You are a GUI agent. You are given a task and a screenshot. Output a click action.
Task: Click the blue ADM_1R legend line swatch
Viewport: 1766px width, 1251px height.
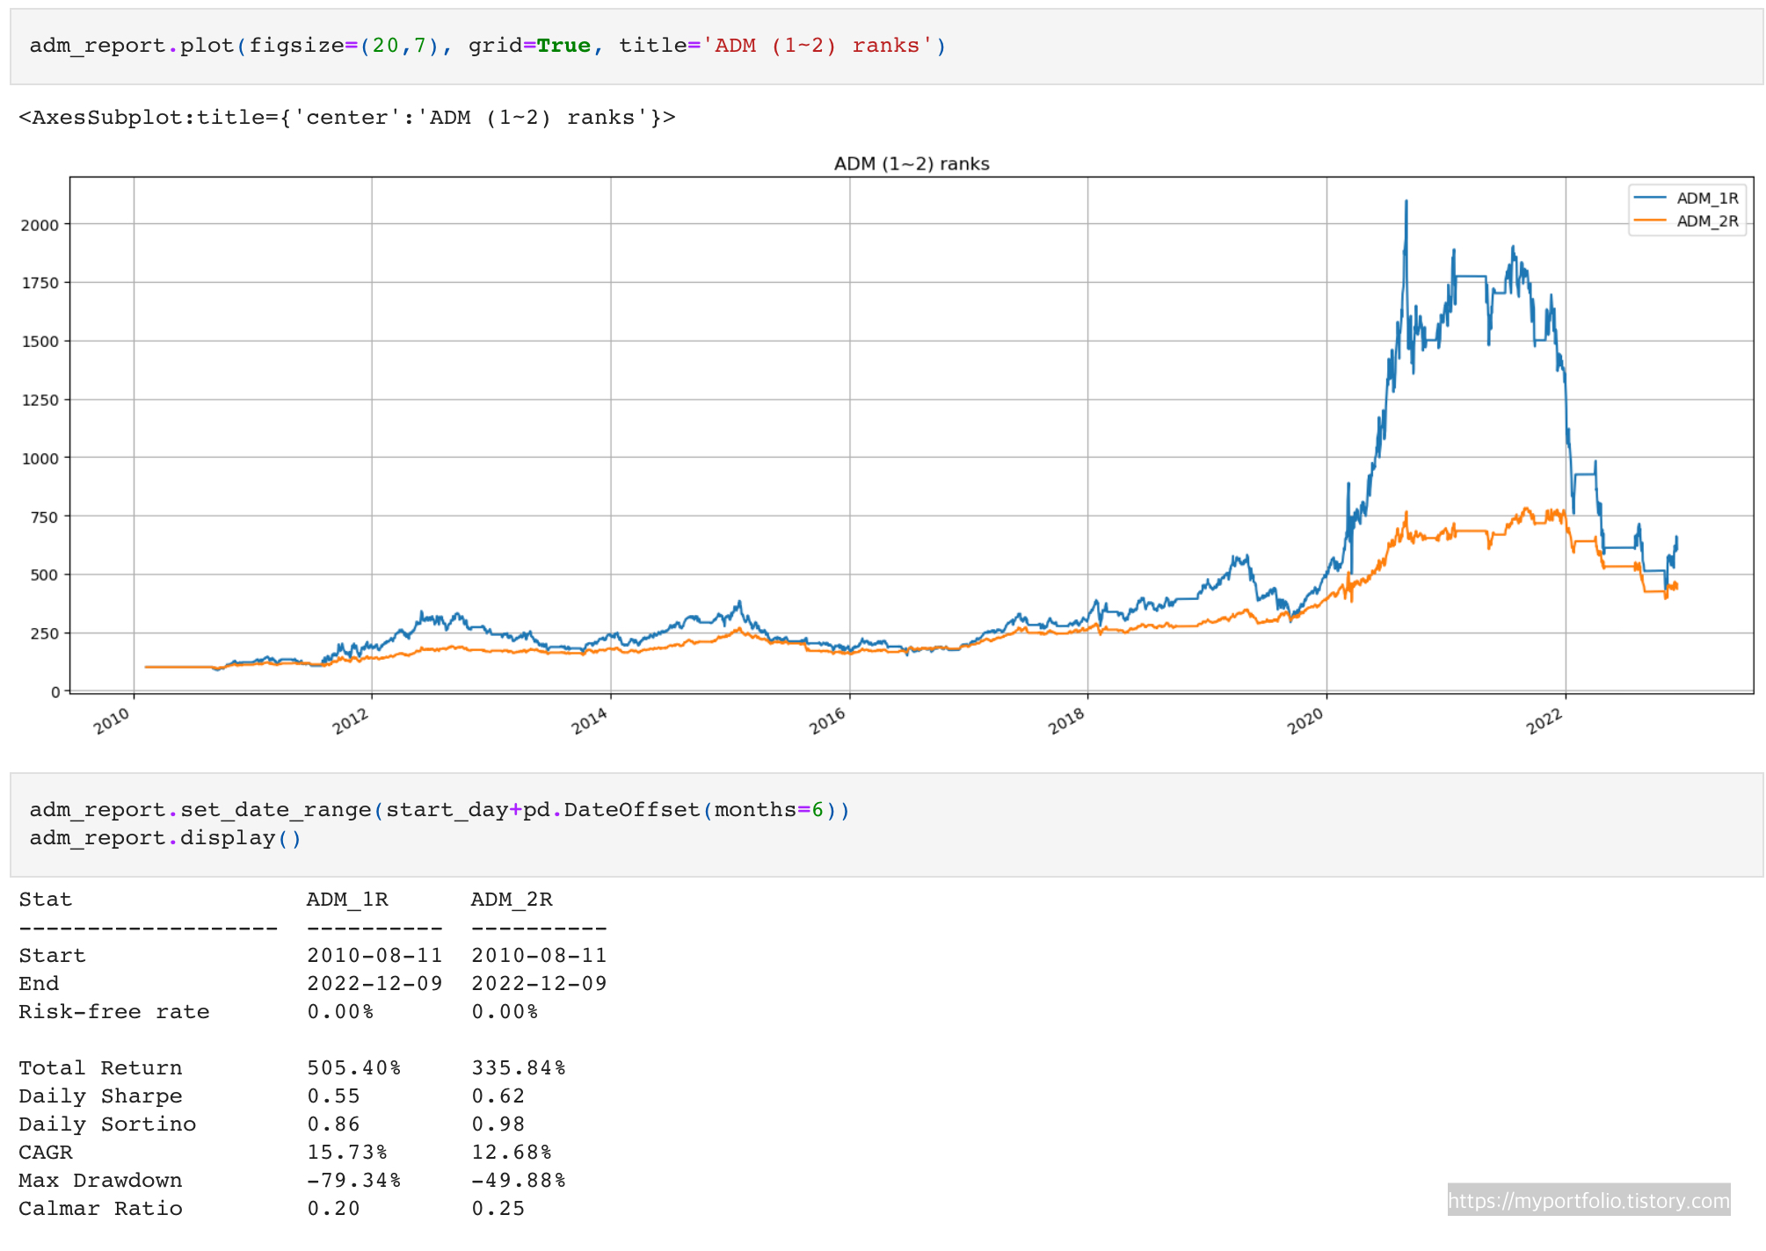click(1649, 199)
